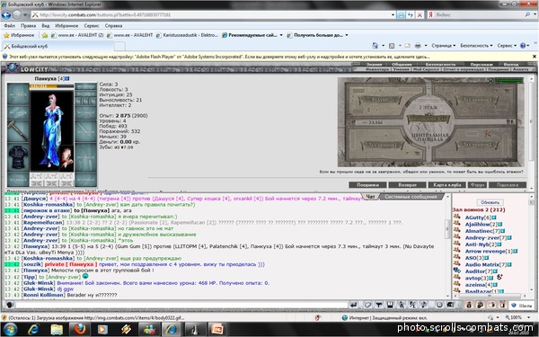Click the Поединки button
Screen dimensions: 539x337
pyautogui.click(x=367, y=185)
